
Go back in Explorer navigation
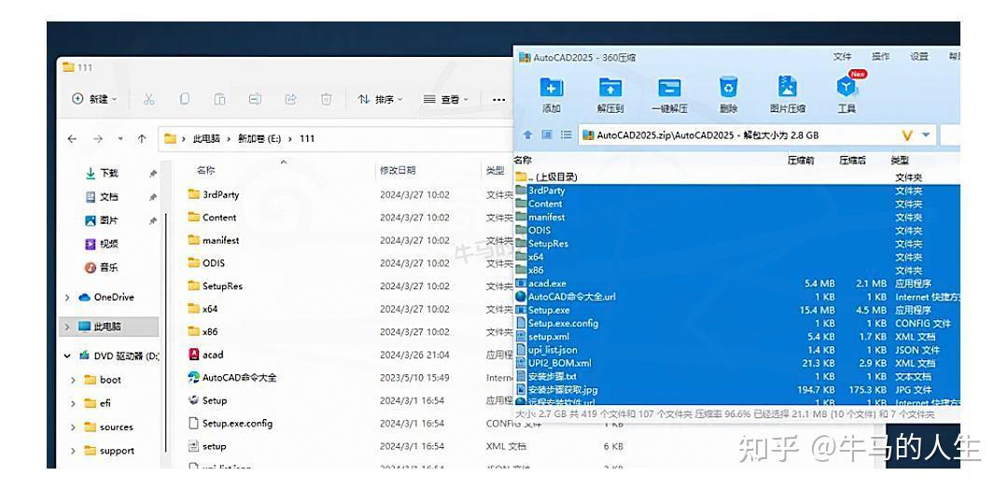pyautogui.click(x=72, y=138)
